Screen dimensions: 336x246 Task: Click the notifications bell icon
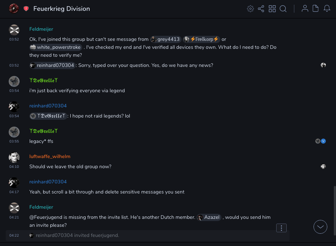[327, 9]
